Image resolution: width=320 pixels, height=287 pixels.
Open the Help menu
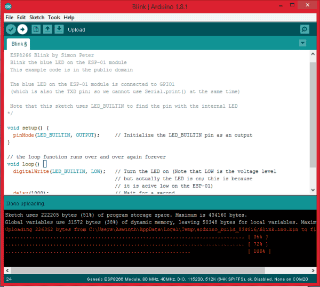pos(69,18)
